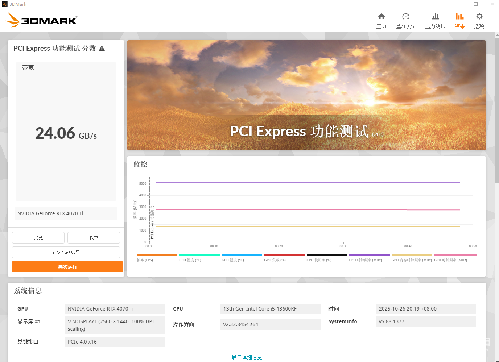Image resolution: width=499 pixels, height=362 pixels.
Task: Click the 加载 load button
Action: tap(38, 238)
